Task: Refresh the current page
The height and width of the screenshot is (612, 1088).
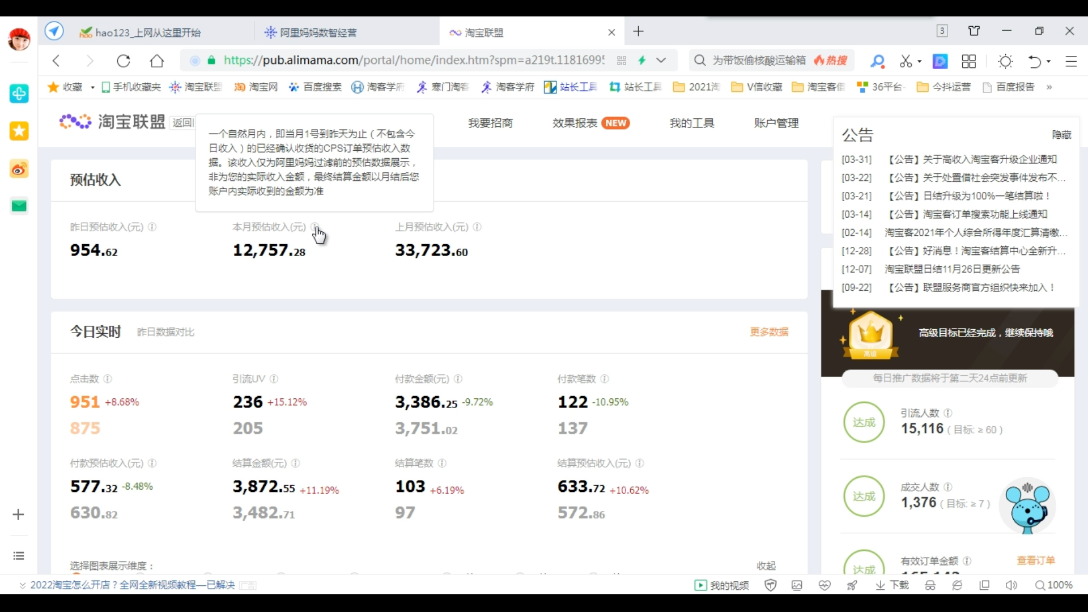Action: (124, 61)
